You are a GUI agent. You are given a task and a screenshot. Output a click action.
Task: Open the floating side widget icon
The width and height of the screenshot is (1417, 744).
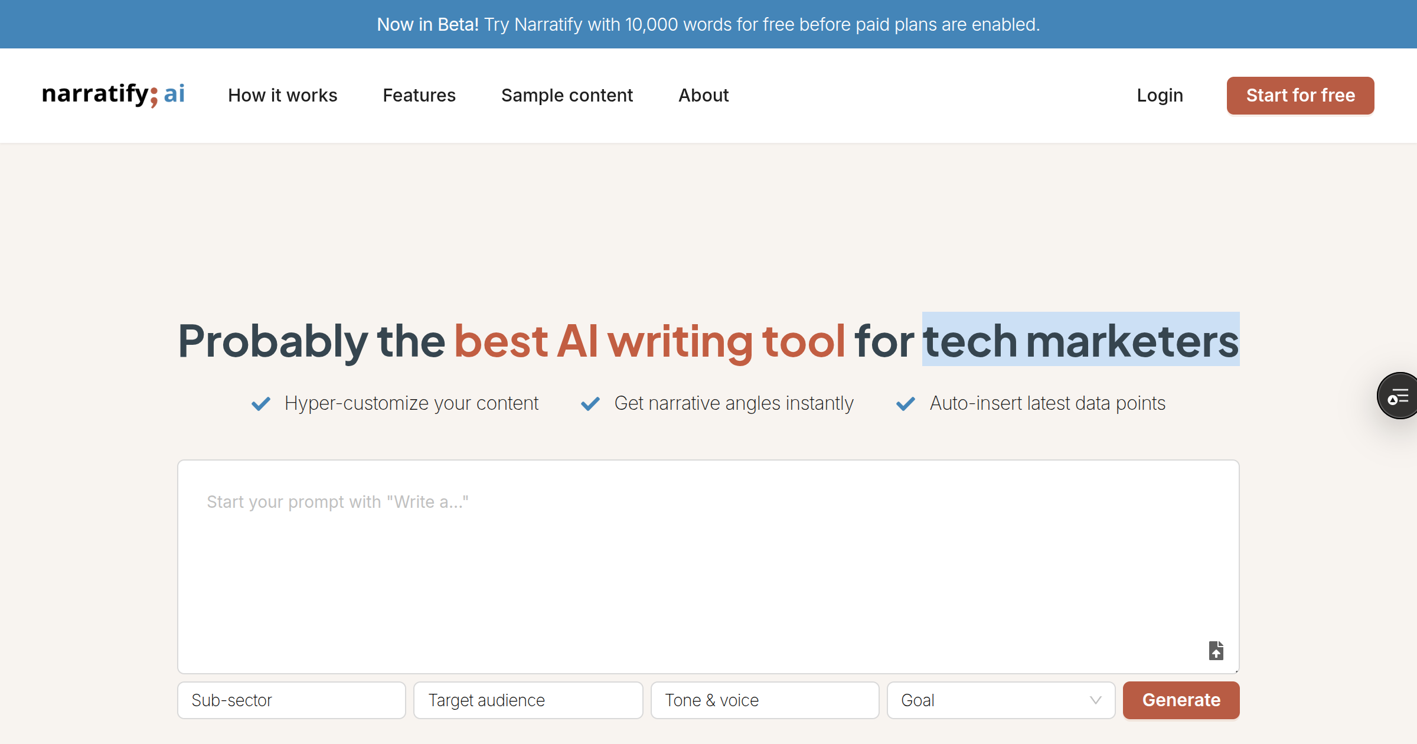click(x=1398, y=396)
